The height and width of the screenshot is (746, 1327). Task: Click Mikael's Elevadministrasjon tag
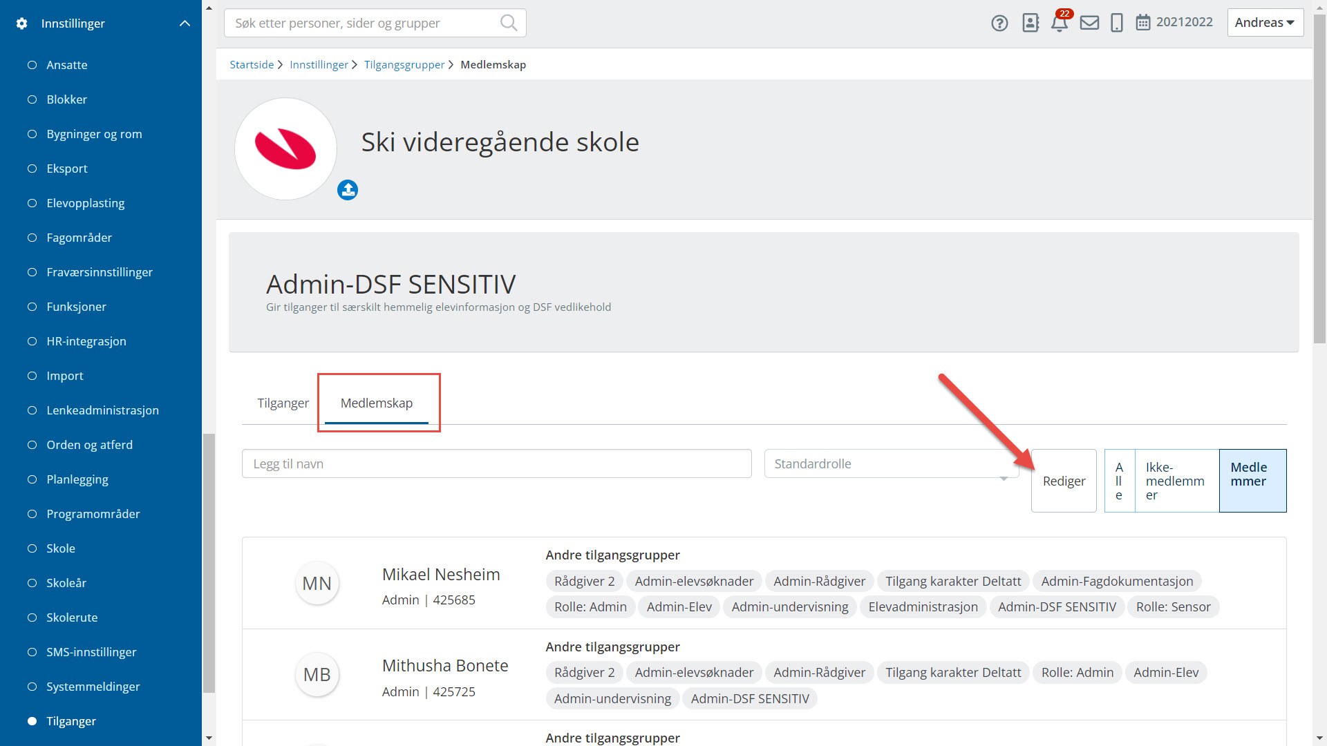(x=923, y=606)
